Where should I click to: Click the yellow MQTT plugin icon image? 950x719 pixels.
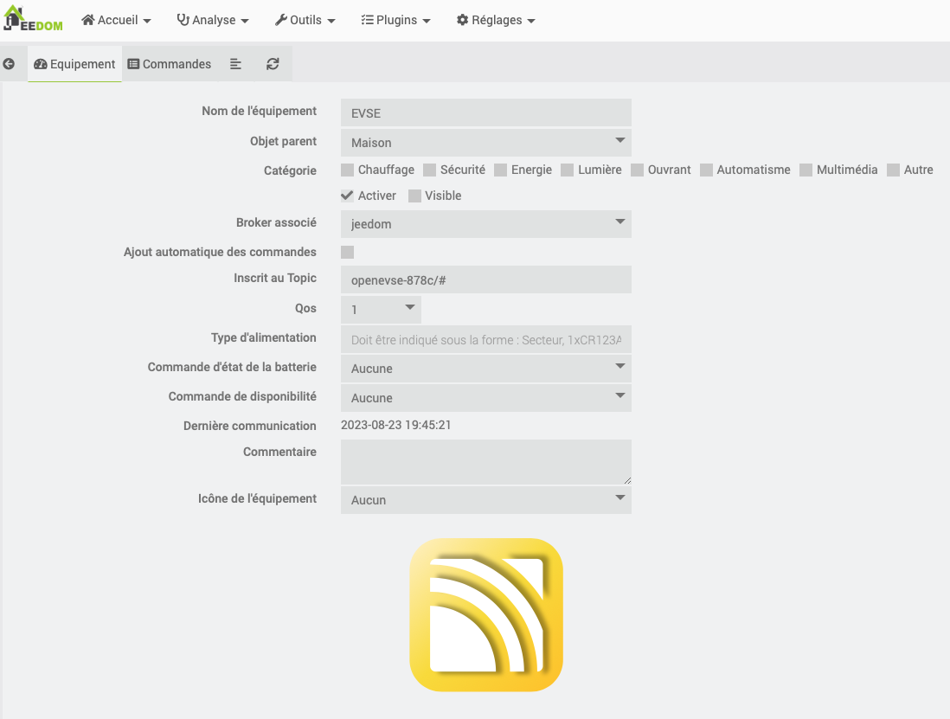point(486,614)
